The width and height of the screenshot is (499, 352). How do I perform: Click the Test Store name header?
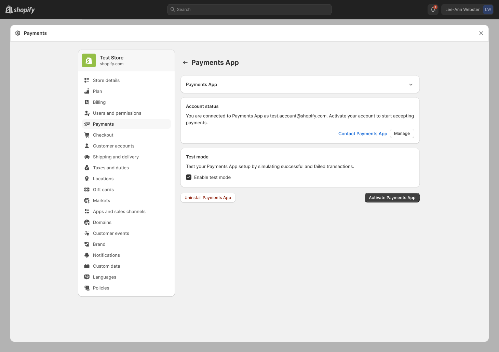[x=111, y=58]
